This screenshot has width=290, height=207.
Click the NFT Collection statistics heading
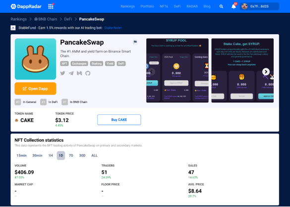pyautogui.click(x=39, y=140)
